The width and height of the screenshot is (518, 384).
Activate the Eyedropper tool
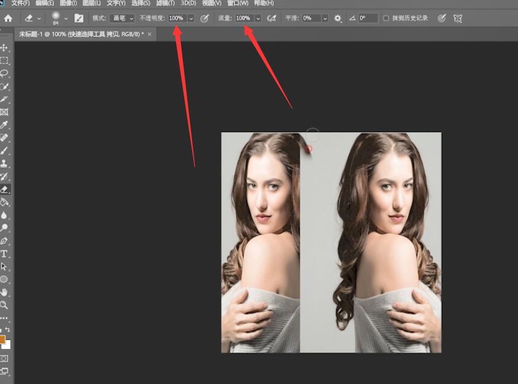[x=4, y=125]
